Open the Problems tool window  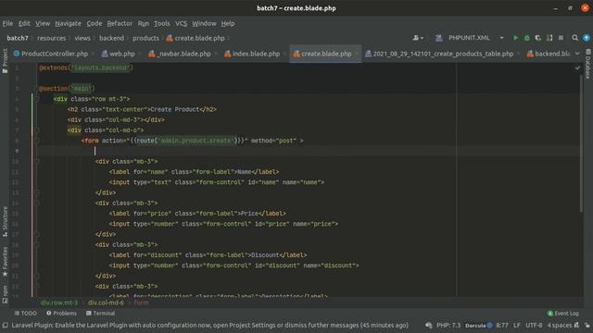click(x=61, y=314)
